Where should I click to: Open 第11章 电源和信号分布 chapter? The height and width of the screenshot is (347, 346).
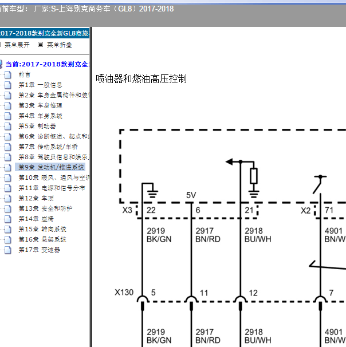click(52, 188)
